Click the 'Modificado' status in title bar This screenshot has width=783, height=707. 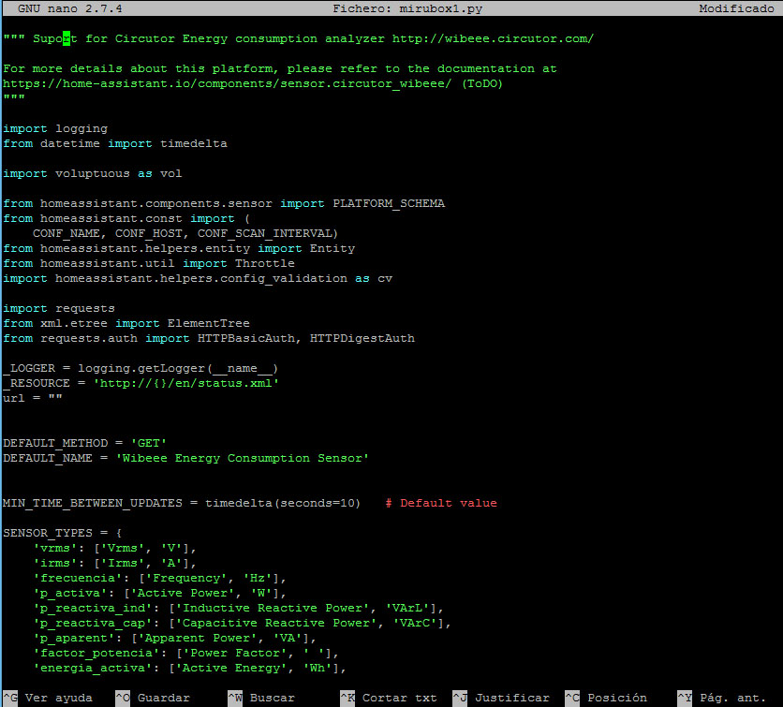pos(736,8)
